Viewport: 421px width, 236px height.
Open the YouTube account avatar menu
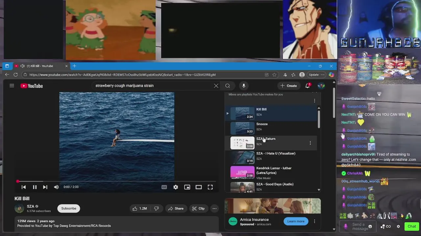[321, 86]
